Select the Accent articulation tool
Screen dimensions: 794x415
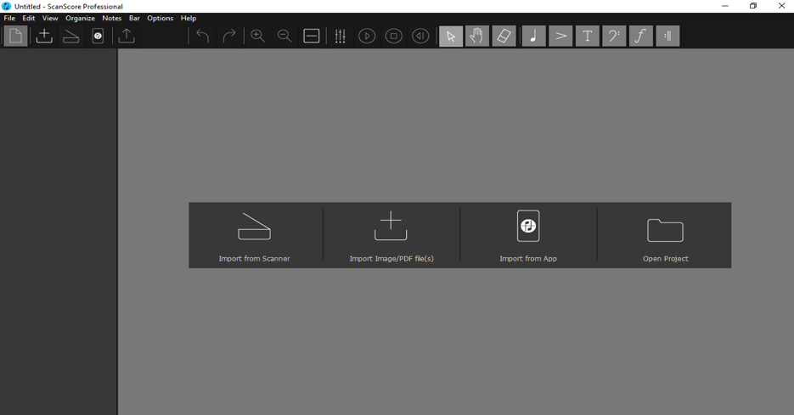560,36
